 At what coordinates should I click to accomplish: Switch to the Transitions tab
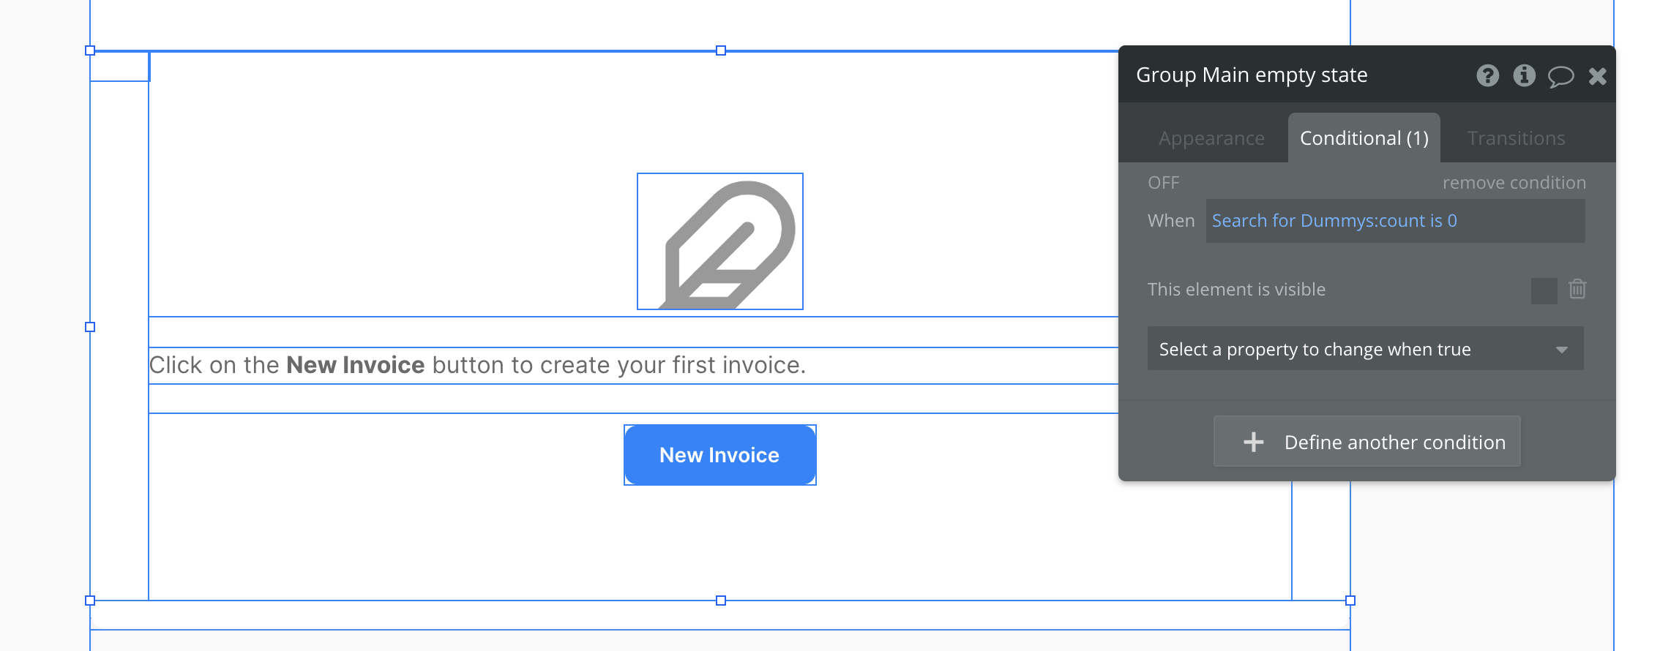[x=1516, y=138]
